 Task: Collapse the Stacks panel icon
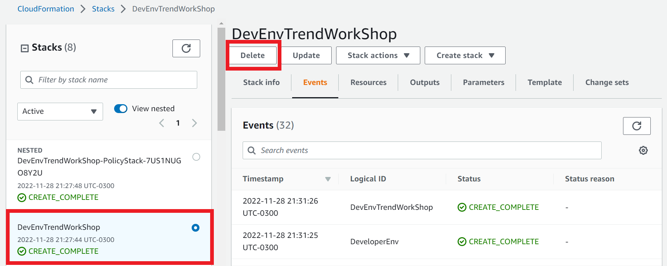(x=25, y=48)
